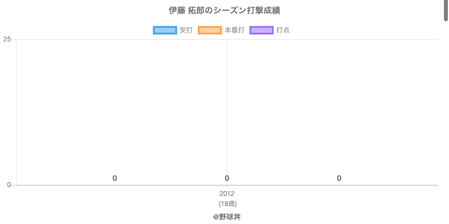Toggle the blue 安打 legend swatch
449x224 pixels.
coord(164,30)
